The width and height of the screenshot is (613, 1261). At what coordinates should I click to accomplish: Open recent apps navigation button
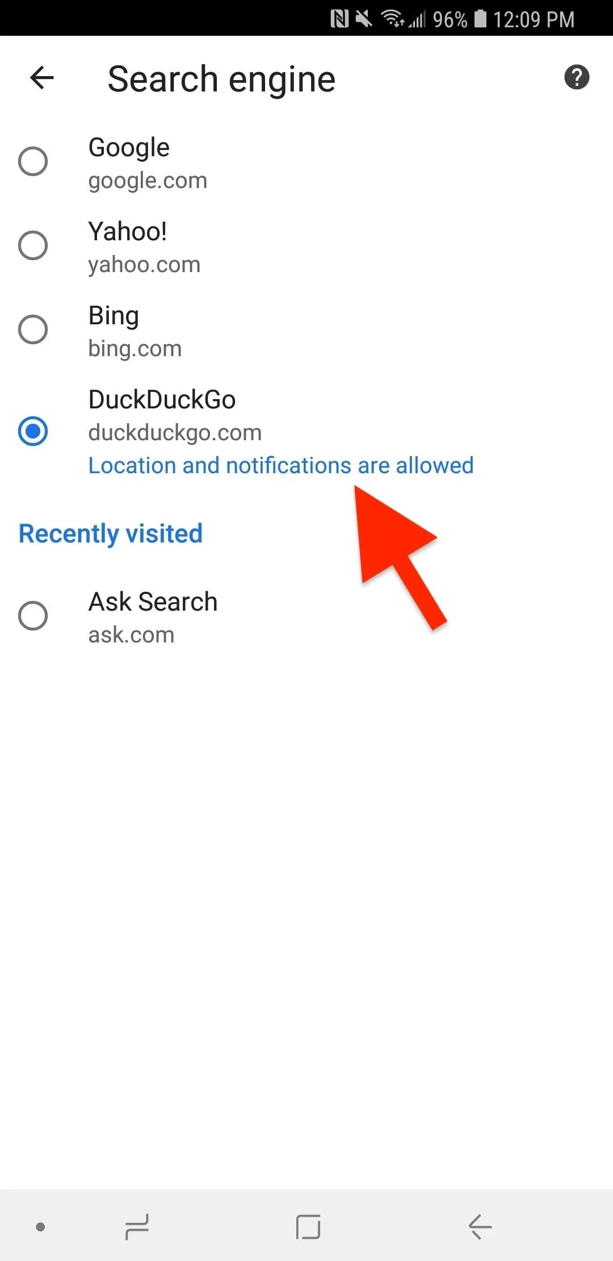137,1227
